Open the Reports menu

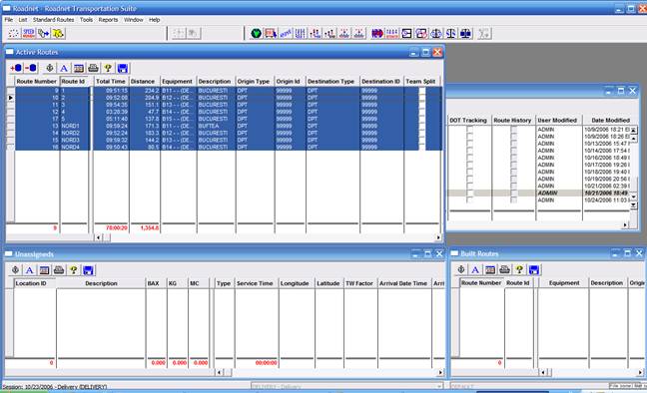click(x=108, y=20)
